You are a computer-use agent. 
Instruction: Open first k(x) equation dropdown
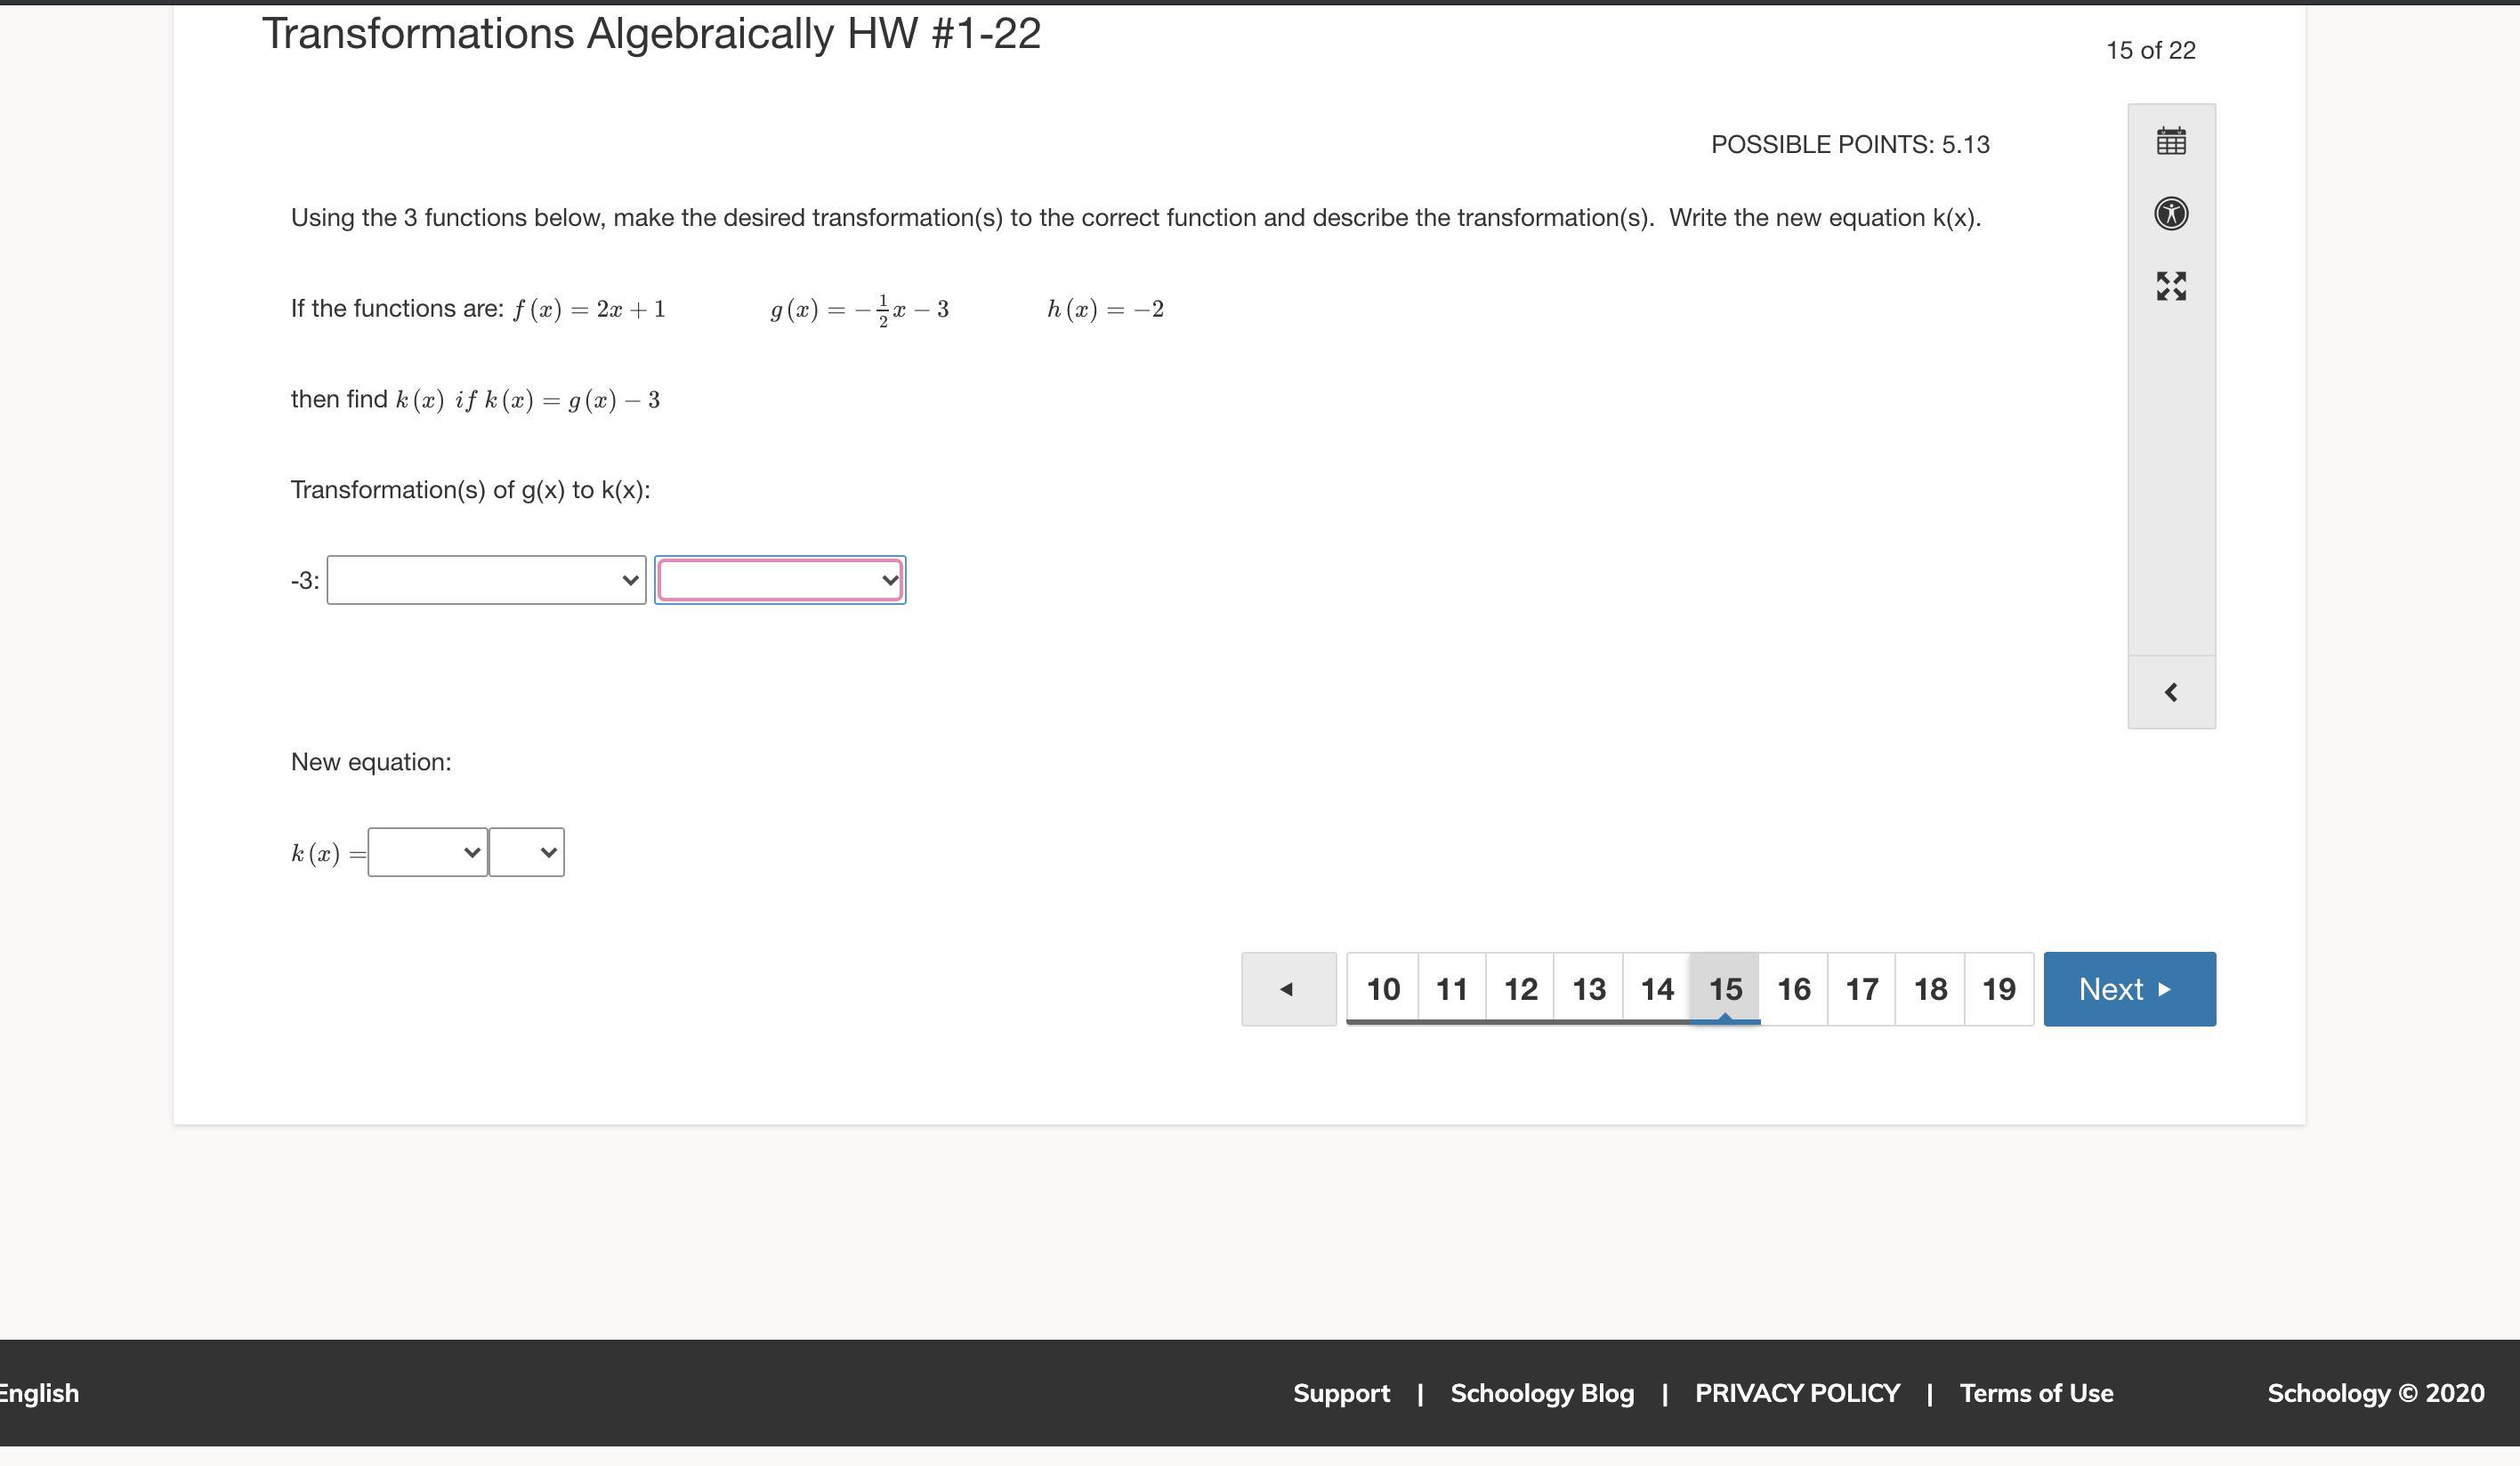click(x=427, y=852)
